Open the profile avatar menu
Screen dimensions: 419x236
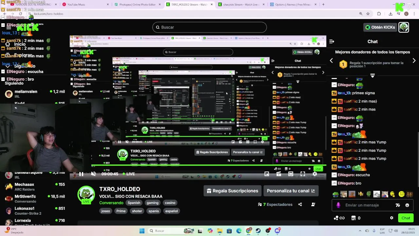coord(404,27)
